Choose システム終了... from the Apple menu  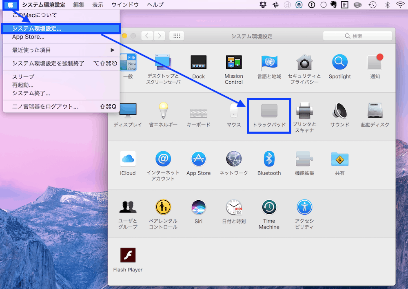point(62,93)
